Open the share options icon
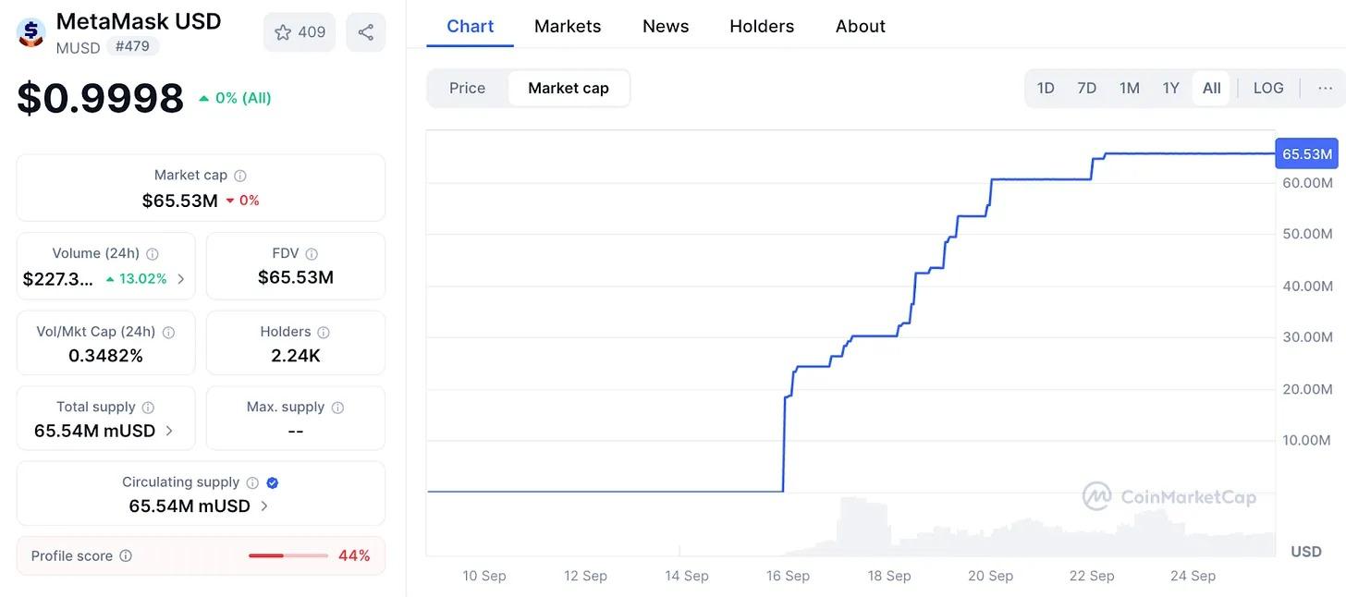This screenshot has width=1346, height=597. [x=366, y=31]
